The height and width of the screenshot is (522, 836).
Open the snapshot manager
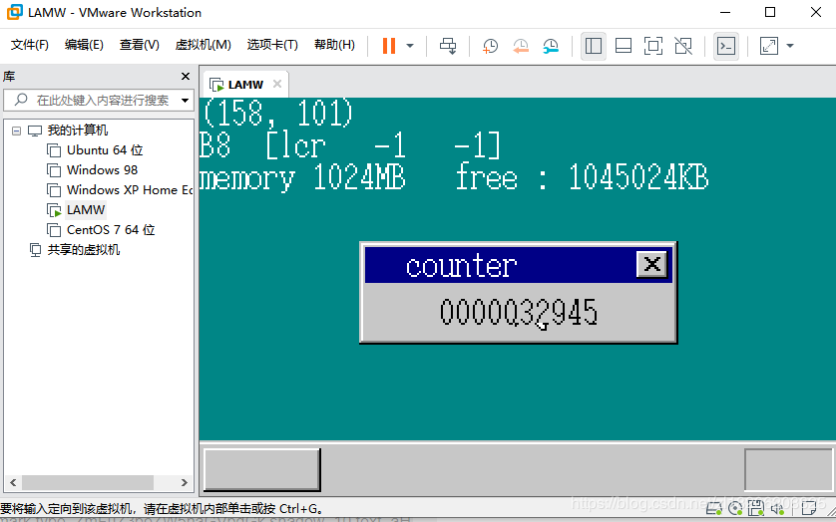[x=551, y=46]
